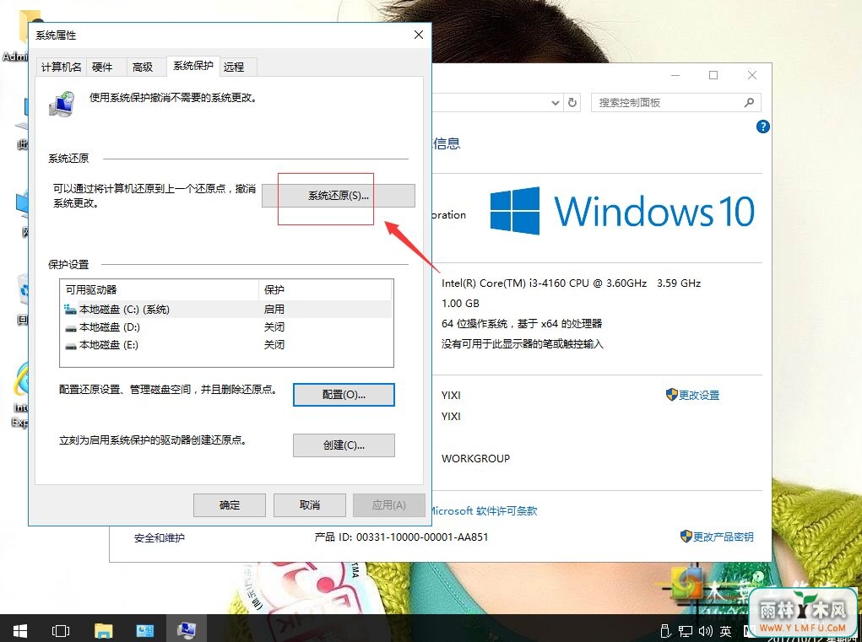Open the volume tray icon
The image size is (862, 642).
coord(705,632)
